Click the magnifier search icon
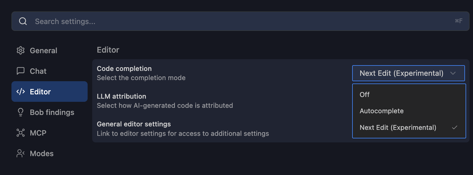This screenshot has width=473, height=175. pos(23,21)
